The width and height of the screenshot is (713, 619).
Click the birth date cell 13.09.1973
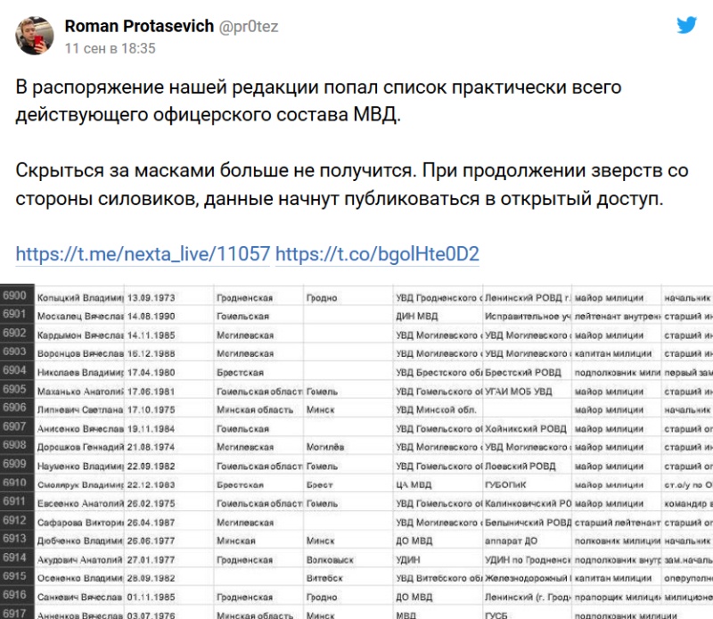[153, 296]
